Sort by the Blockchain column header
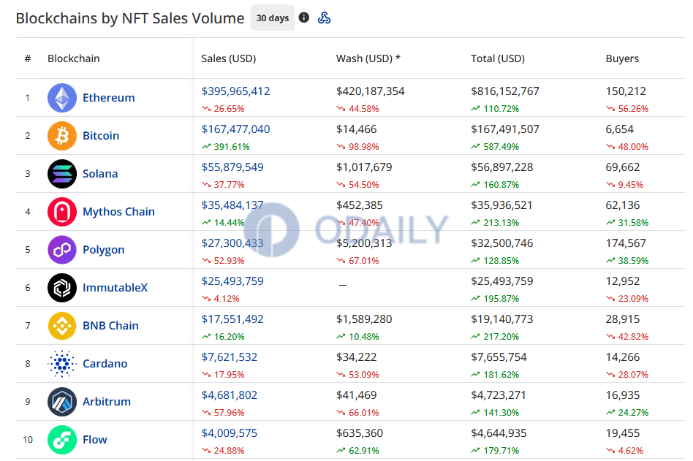This screenshot has width=693, height=461. (74, 58)
